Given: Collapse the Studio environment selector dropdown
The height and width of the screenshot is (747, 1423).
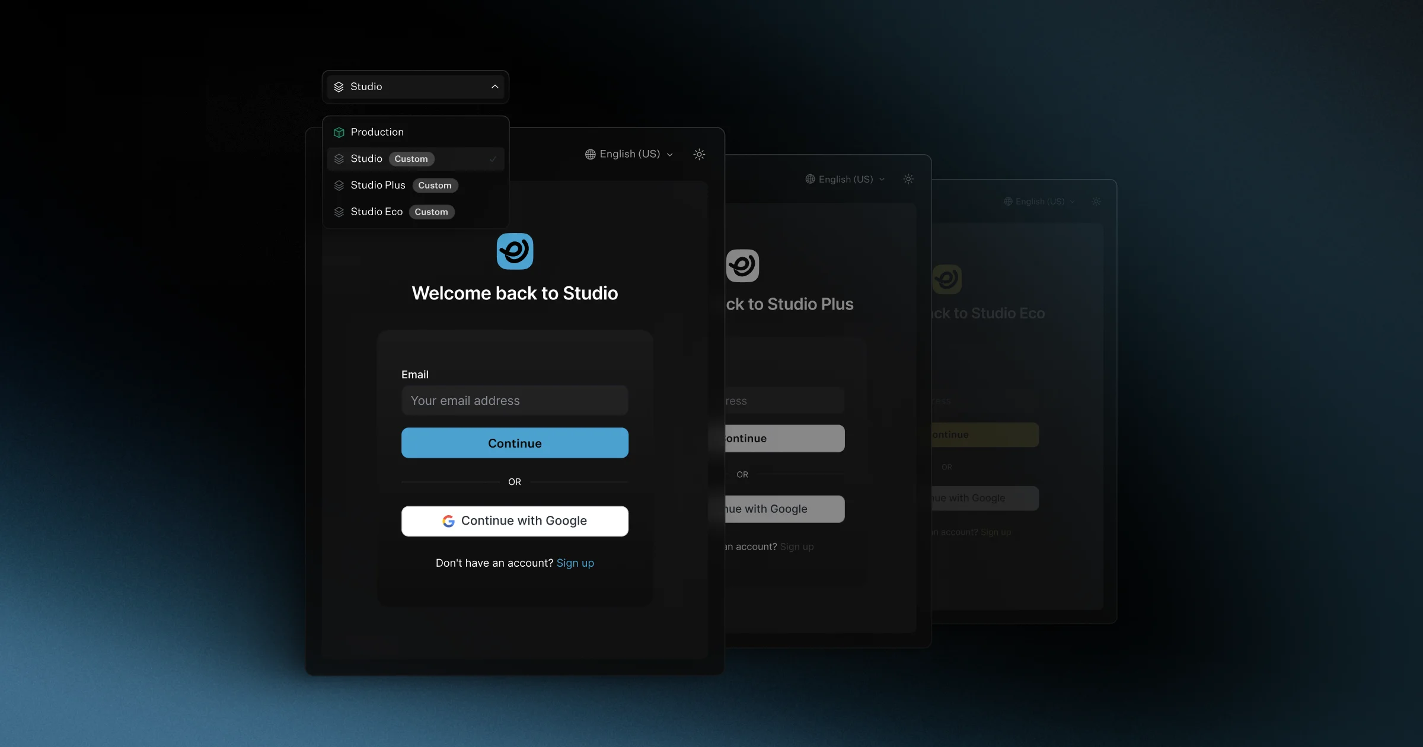Looking at the screenshot, I should (x=415, y=87).
